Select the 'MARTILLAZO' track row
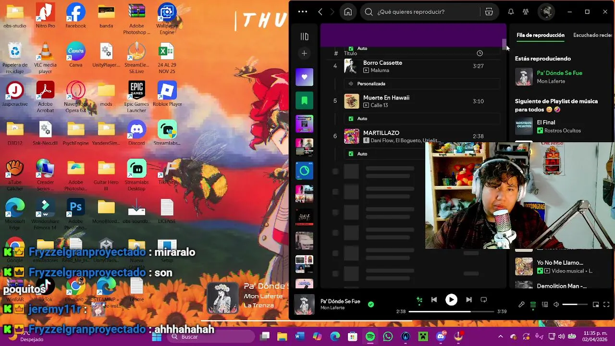The height and width of the screenshot is (346, 615). (x=414, y=136)
